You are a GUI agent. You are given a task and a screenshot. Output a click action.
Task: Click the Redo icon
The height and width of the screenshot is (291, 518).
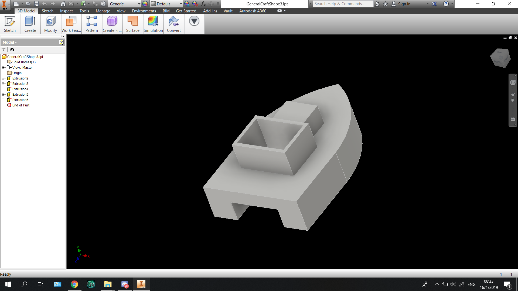(x=53, y=4)
